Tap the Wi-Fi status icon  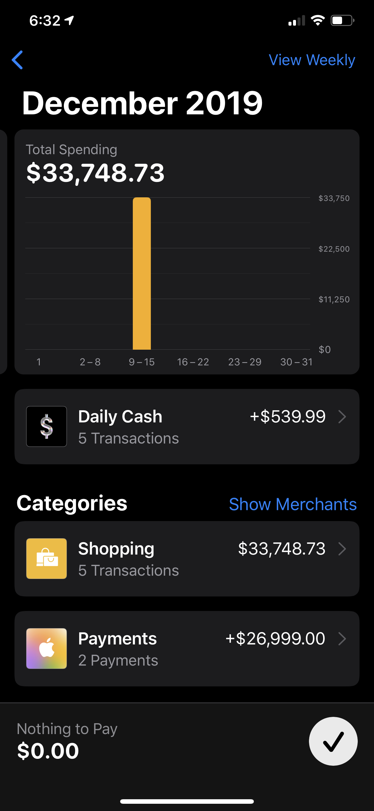click(x=317, y=21)
